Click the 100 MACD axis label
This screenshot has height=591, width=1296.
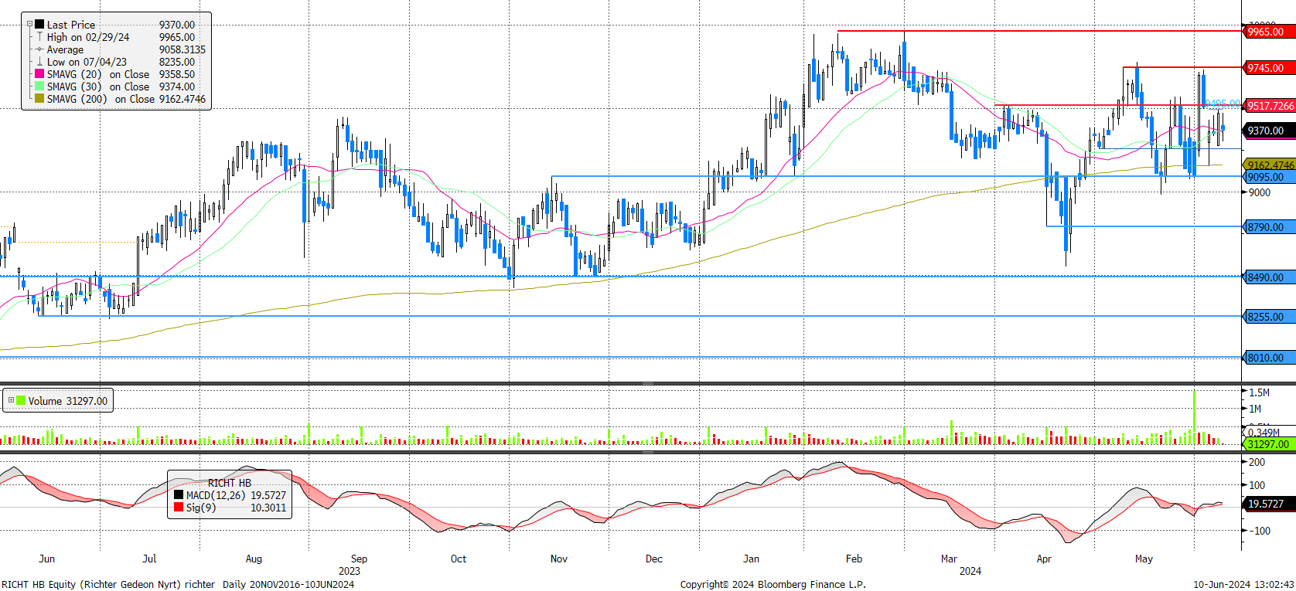click(x=1257, y=485)
